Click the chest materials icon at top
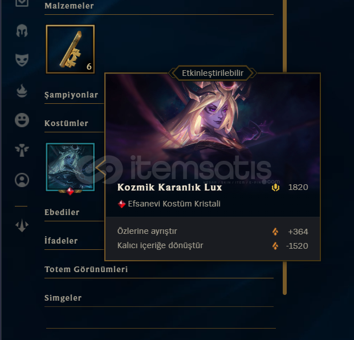This screenshot has width=354, height=340. point(22,3)
